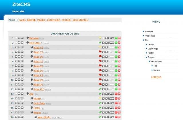This screenshot has width=183, height=120.
Task: Move Free Space up with triangle-up icon
Action: coord(103,43)
